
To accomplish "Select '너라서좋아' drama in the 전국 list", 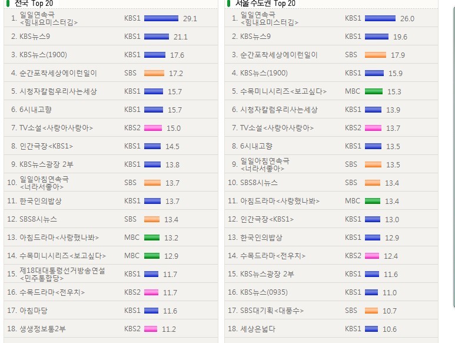I will [44, 183].
